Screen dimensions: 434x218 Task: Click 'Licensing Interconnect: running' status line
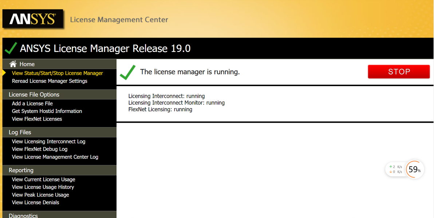166,96
